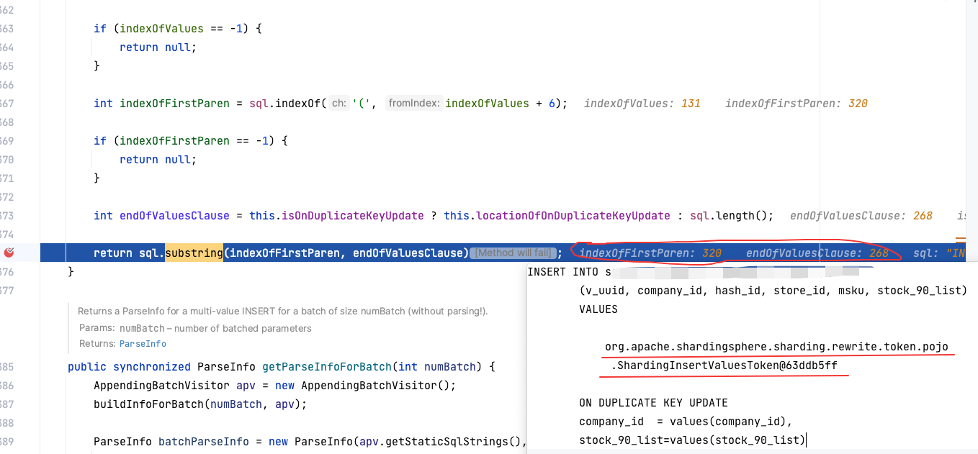Click the 'if (indexOfFirstParen == -1)' condition
Screen dimensions: 978x454
click(x=191, y=141)
